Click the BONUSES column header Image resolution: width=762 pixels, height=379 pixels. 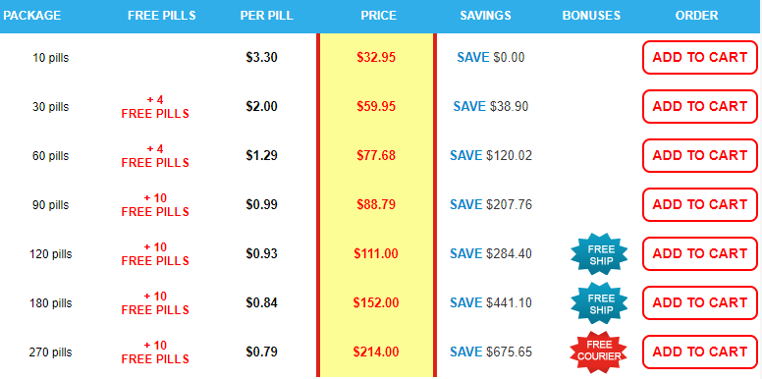591,16
